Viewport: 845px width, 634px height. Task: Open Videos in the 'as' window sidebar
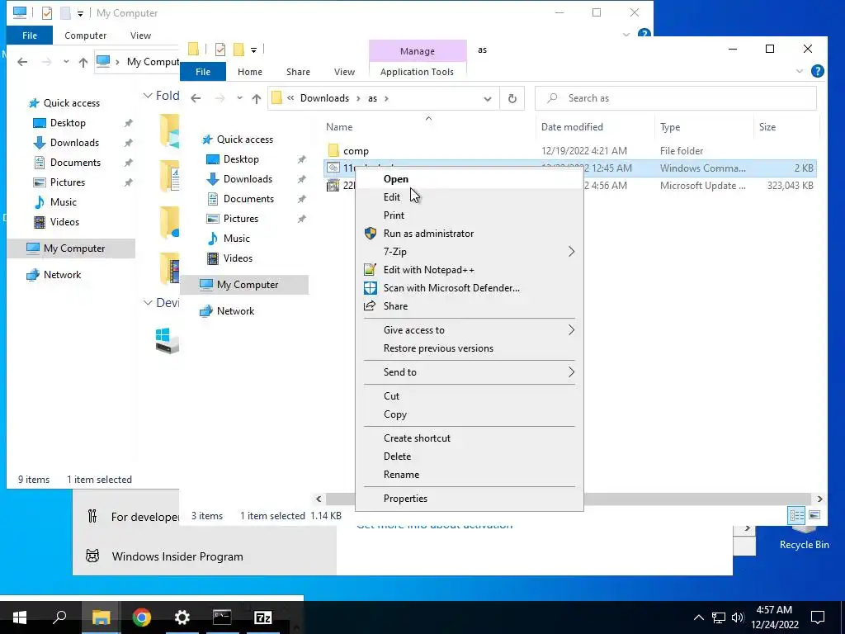tap(238, 258)
